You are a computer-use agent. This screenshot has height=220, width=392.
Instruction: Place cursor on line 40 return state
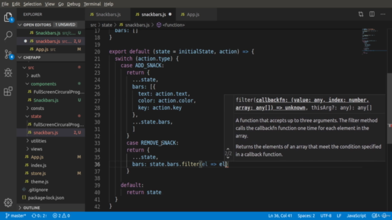pos(144,193)
